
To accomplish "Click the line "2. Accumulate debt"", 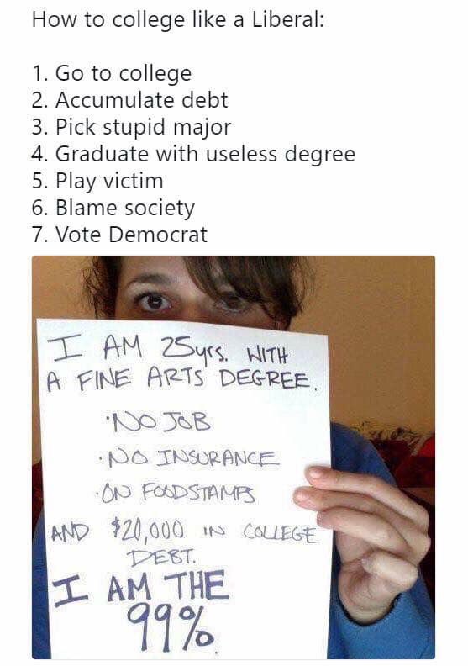I will (x=129, y=100).
